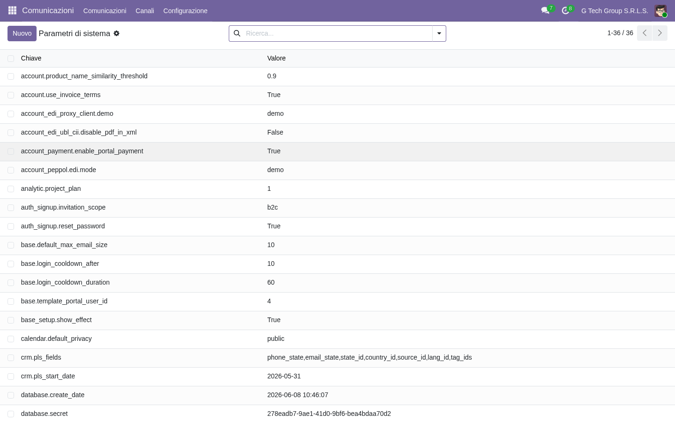Sort by the Valore column header
The image size is (675, 422).
click(x=277, y=58)
